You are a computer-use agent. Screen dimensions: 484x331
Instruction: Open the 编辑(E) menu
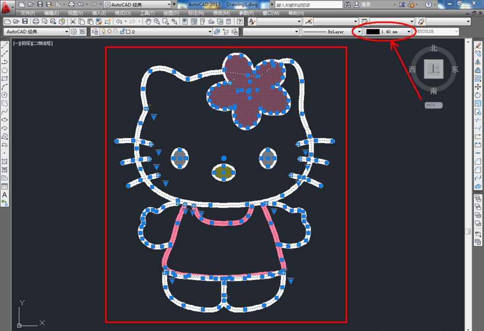52,13
